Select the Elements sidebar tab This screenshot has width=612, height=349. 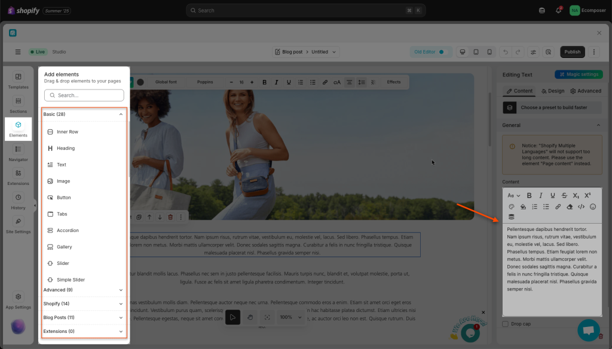[x=18, y=129]
